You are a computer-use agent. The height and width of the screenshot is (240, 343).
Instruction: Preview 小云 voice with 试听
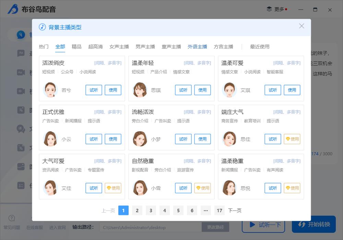[x=94, y=139]
